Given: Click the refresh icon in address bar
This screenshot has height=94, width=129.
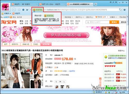Looking at the screenshot, I should point(120,10).
